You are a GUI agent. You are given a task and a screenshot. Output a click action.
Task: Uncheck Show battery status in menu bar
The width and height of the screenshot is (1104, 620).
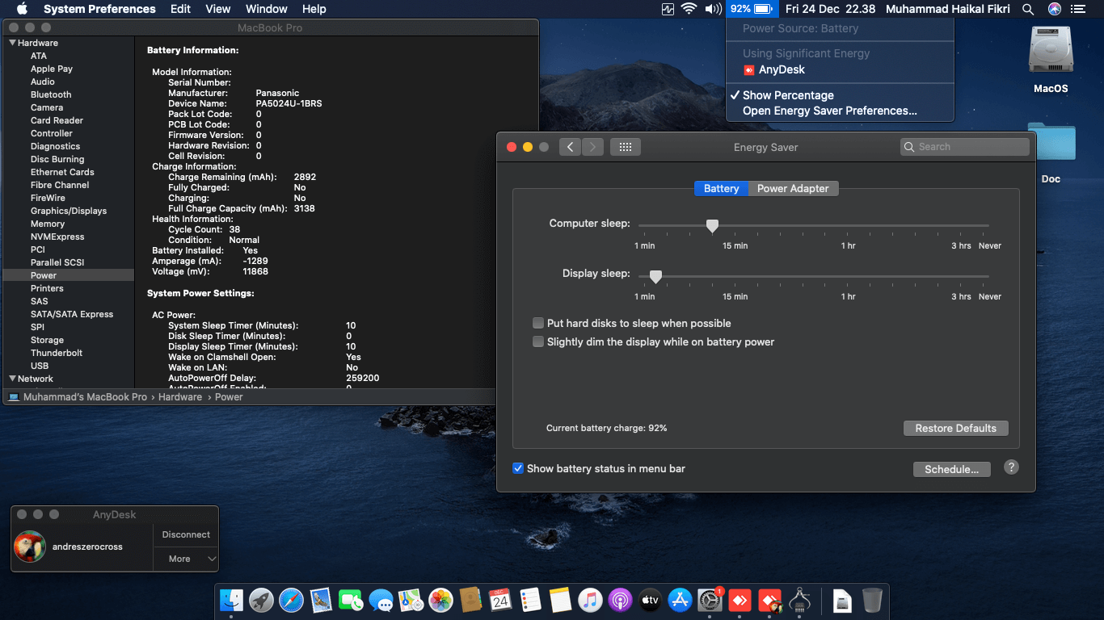coord(518,468)
